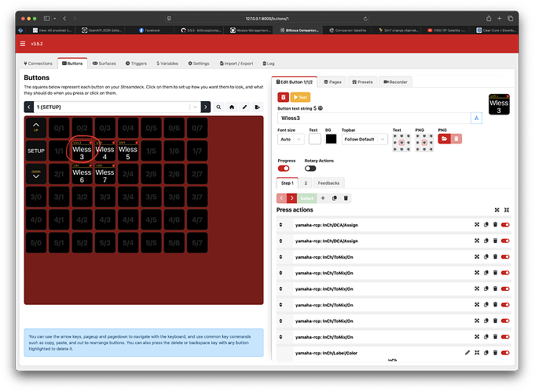Open the Feedbacks tab
Image resolution: width=535 pixels, height=392 pixels.
click(328, 183)
